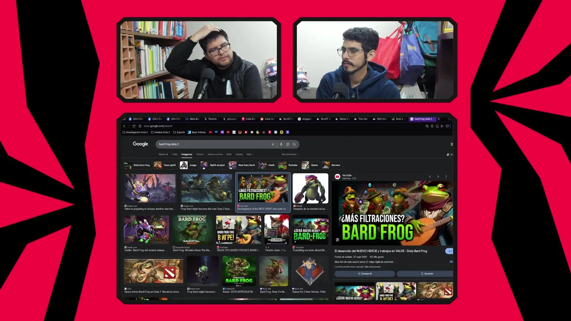571x321 pixels.
Task: Open the Medios Dota 2 bookmark folder
Action: [x=161, y=132]
